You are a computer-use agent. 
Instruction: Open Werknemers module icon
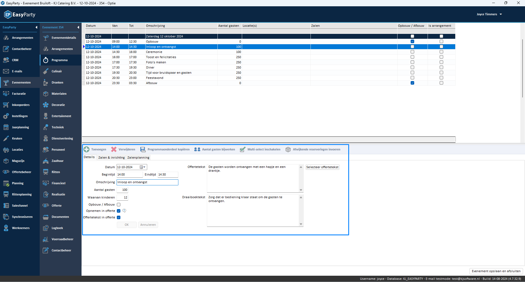coord(6,228)
